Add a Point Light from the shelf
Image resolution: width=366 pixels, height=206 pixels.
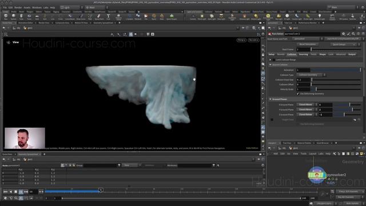[x=202, y=17]
